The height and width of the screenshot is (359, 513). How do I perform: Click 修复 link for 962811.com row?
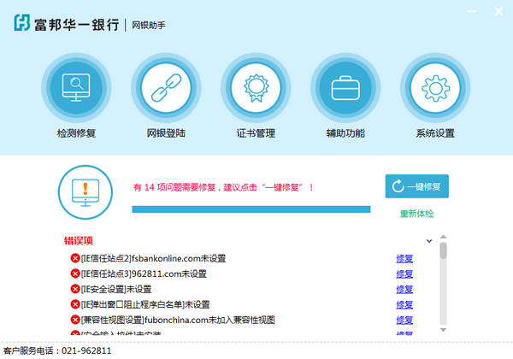404,274
